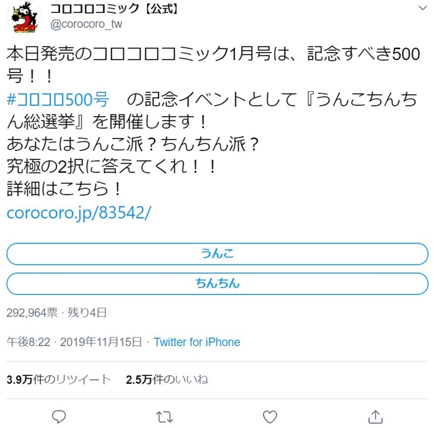Click the 残り4日 remaining time text

(87, 312)
